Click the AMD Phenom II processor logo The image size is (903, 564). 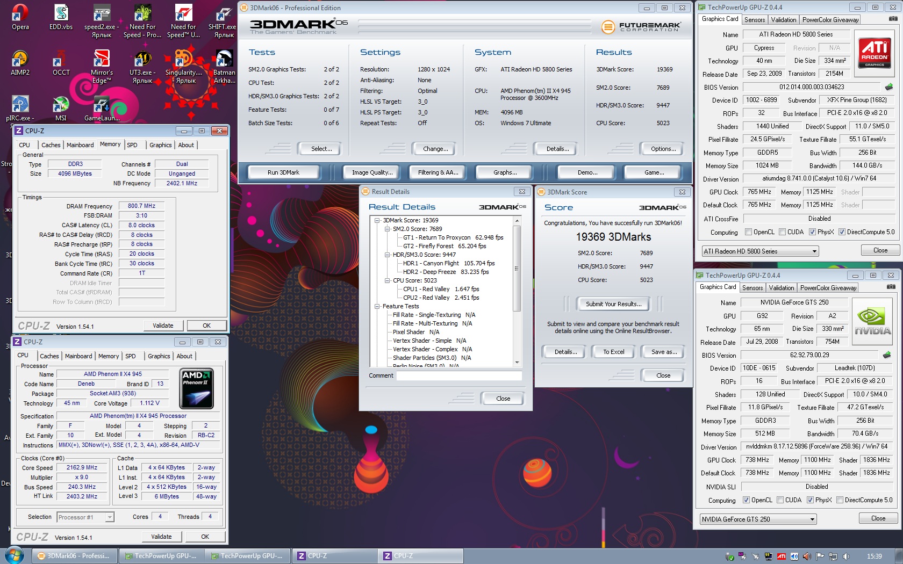click(197, 388)
